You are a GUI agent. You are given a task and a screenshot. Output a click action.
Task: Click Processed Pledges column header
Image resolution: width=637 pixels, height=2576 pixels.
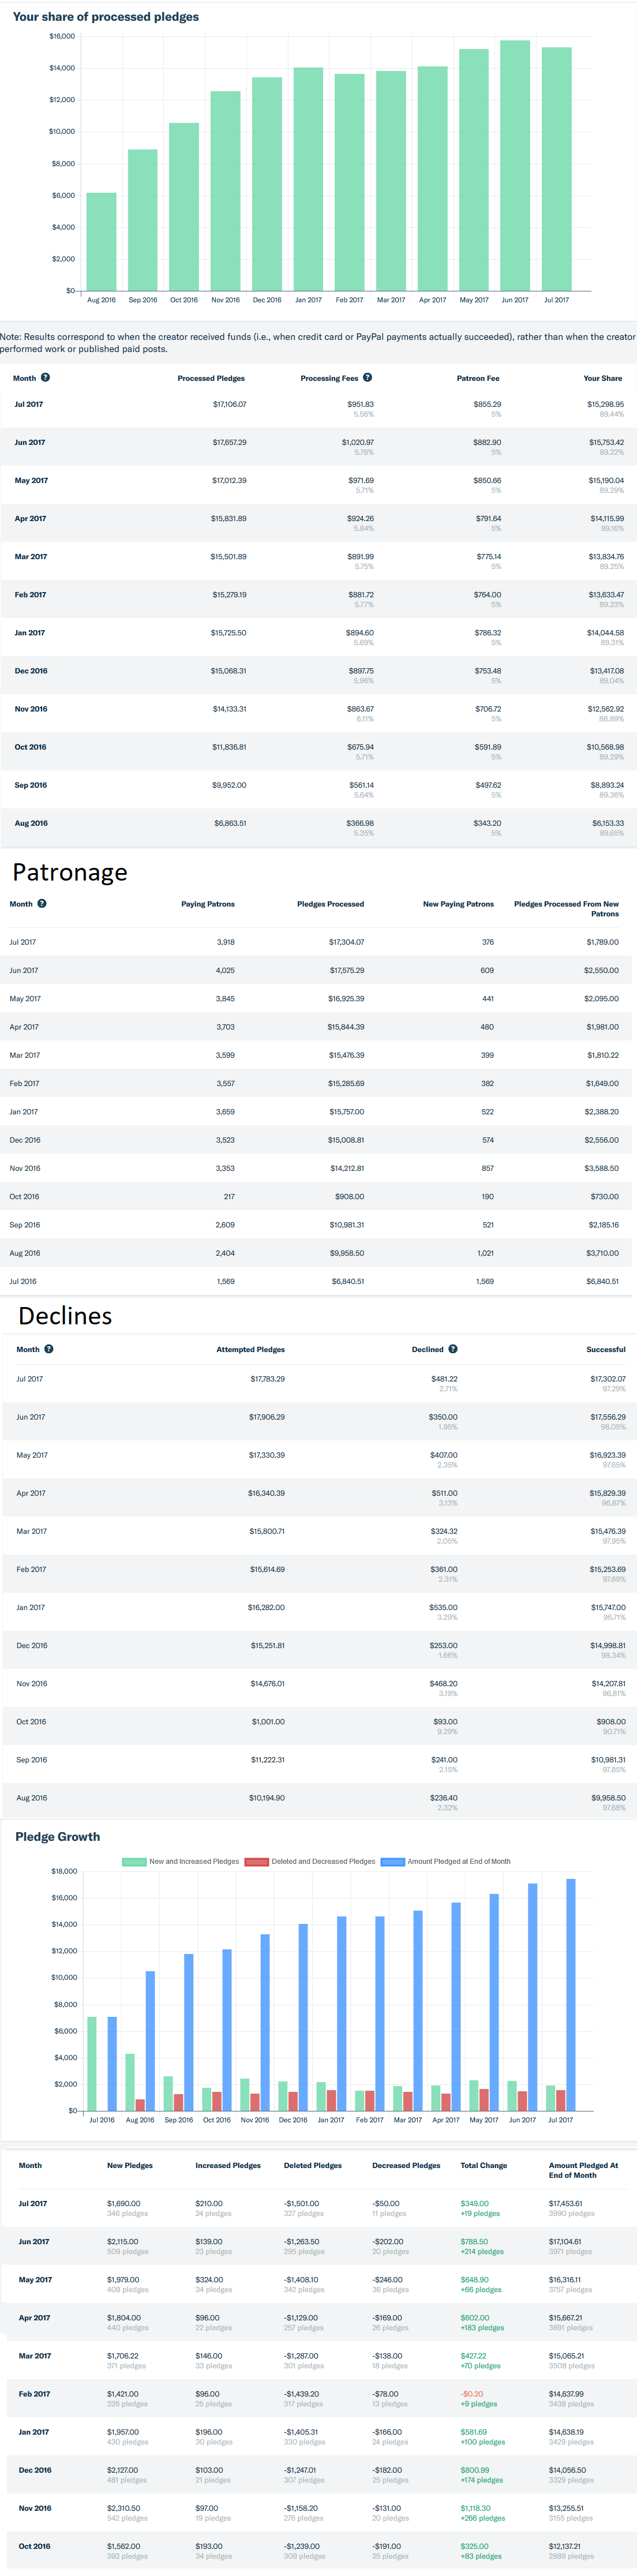click(x=211, y=379)
